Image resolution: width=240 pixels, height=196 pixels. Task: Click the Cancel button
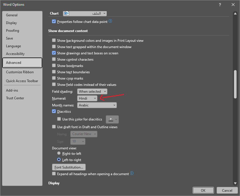227,190
